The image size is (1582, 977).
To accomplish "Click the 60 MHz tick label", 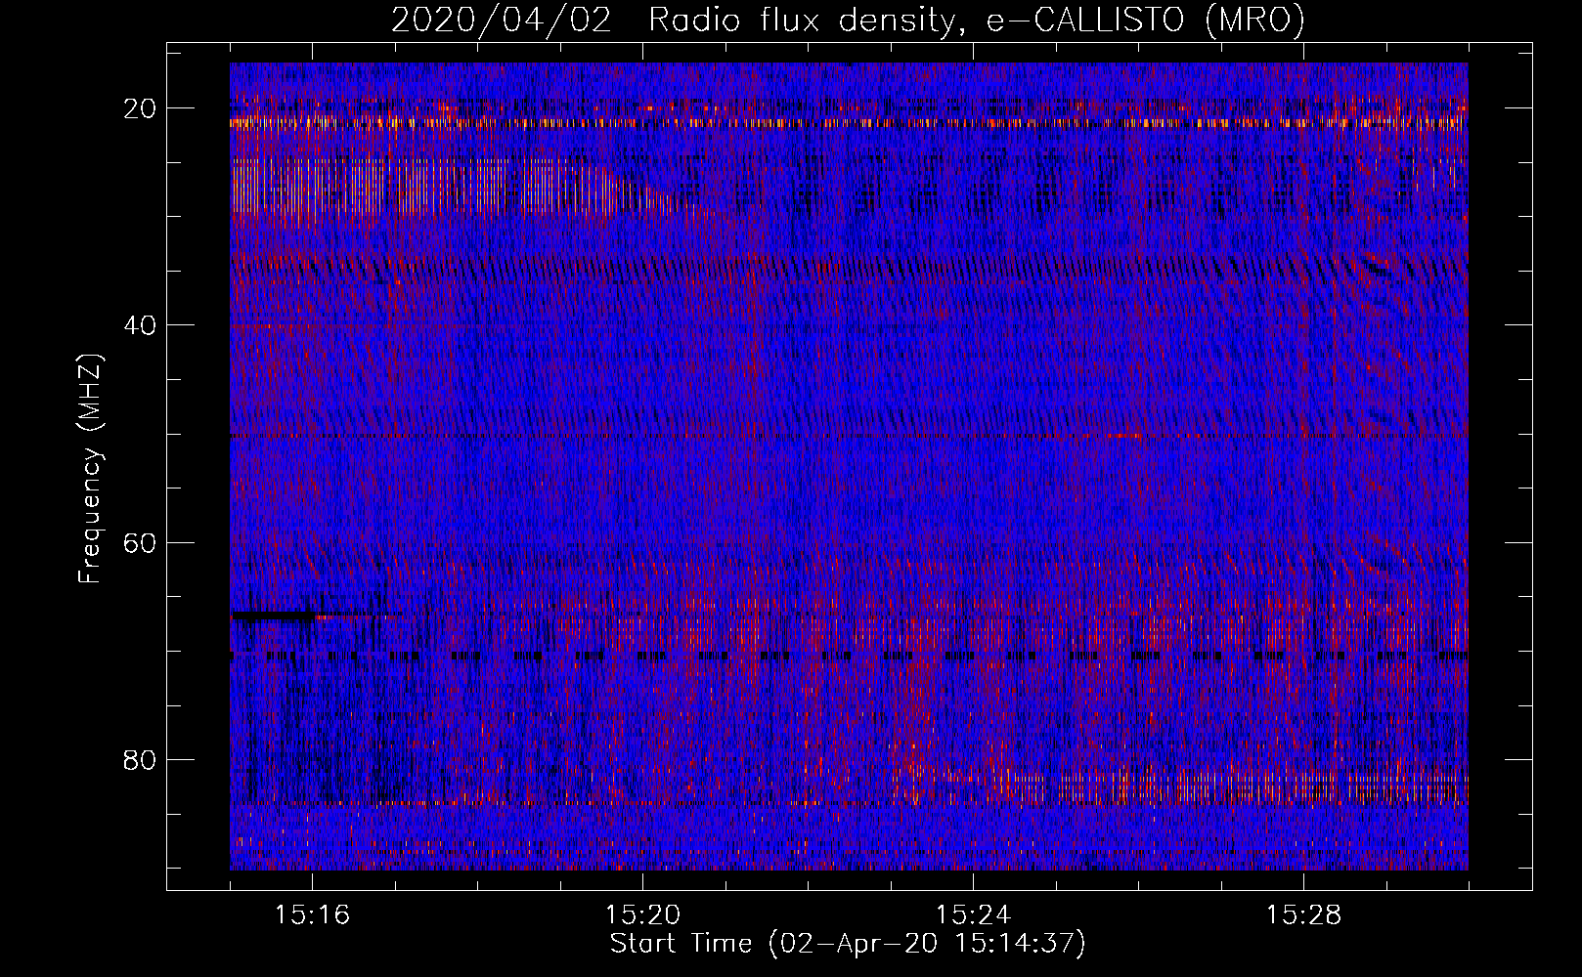I will (141, 542).
